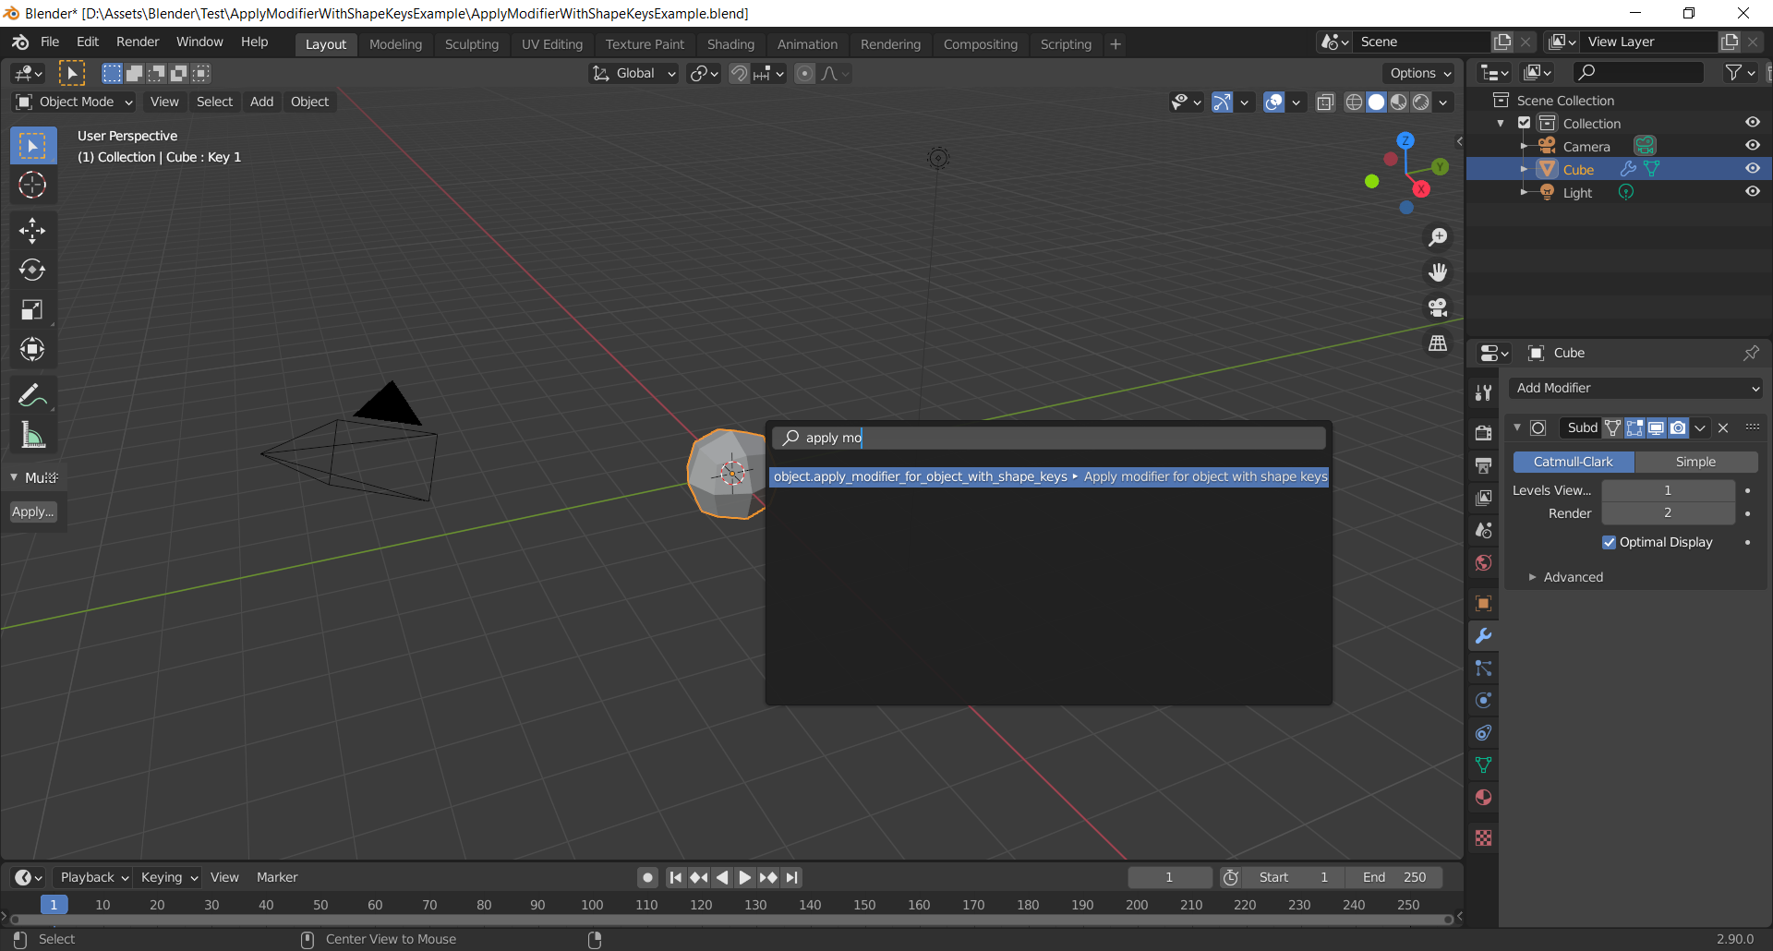Open Add Modifier dropdown
Viewport: 1773px width, 951px height.
coord(1635,388)
